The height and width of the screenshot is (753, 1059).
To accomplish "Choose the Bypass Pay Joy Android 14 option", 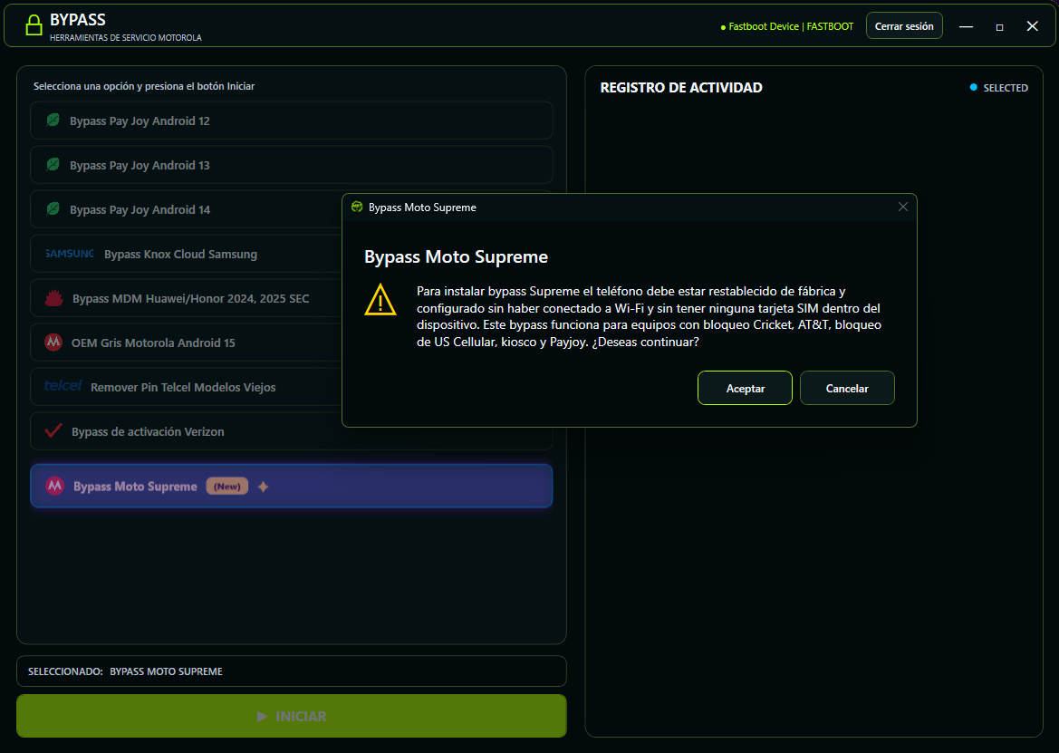I will pos(186,209).
